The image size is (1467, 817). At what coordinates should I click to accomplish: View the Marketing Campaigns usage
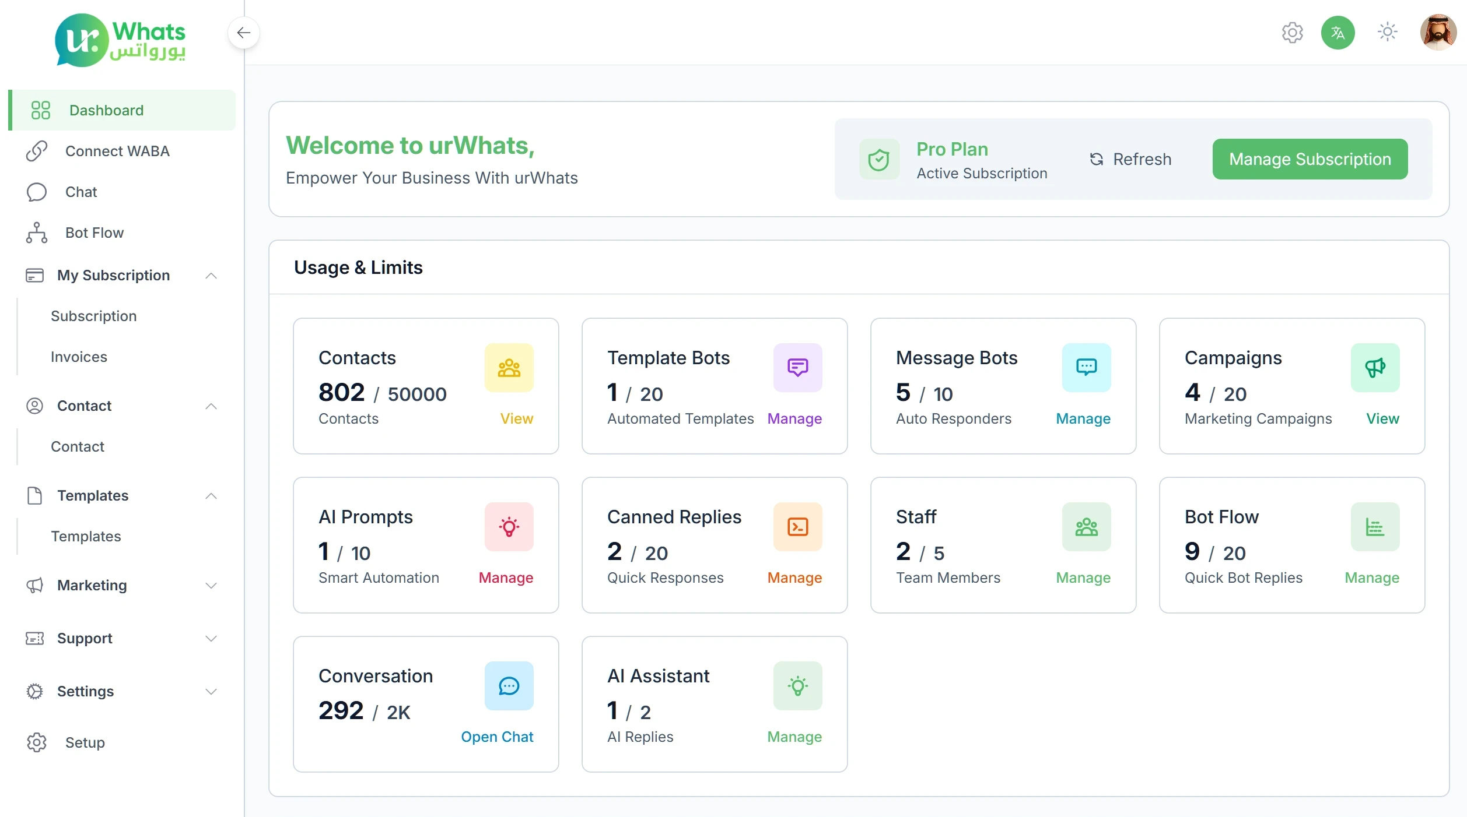(x=1382, y=418)
